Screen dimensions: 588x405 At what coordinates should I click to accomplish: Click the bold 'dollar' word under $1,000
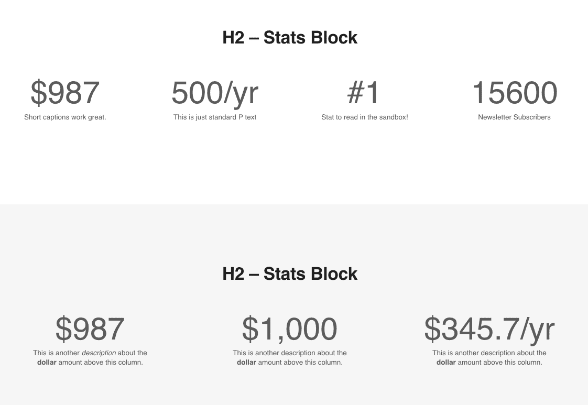click(x=246, y=363)
